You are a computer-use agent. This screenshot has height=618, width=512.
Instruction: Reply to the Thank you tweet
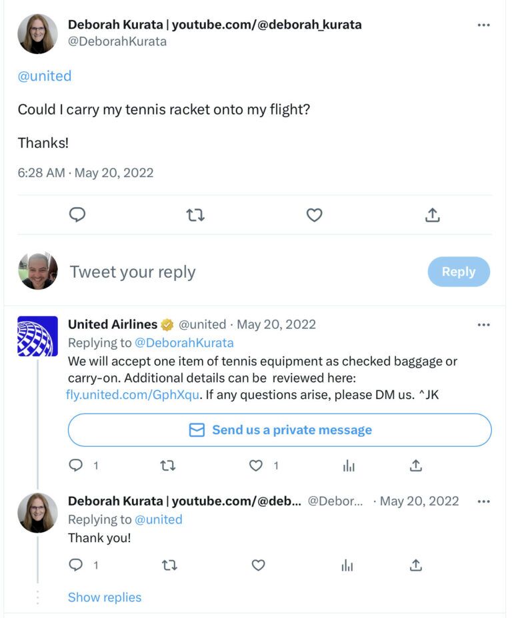76,565
